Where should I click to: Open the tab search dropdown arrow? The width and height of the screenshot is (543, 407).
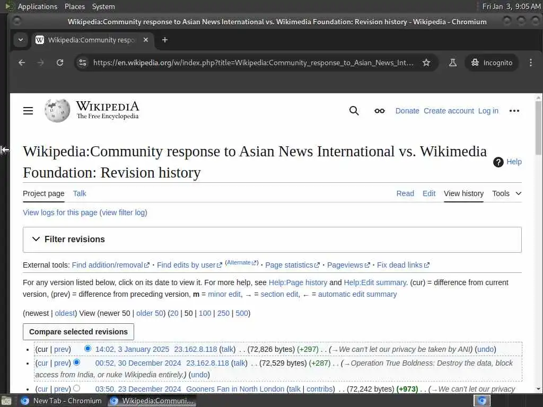[x=21, y=40]
